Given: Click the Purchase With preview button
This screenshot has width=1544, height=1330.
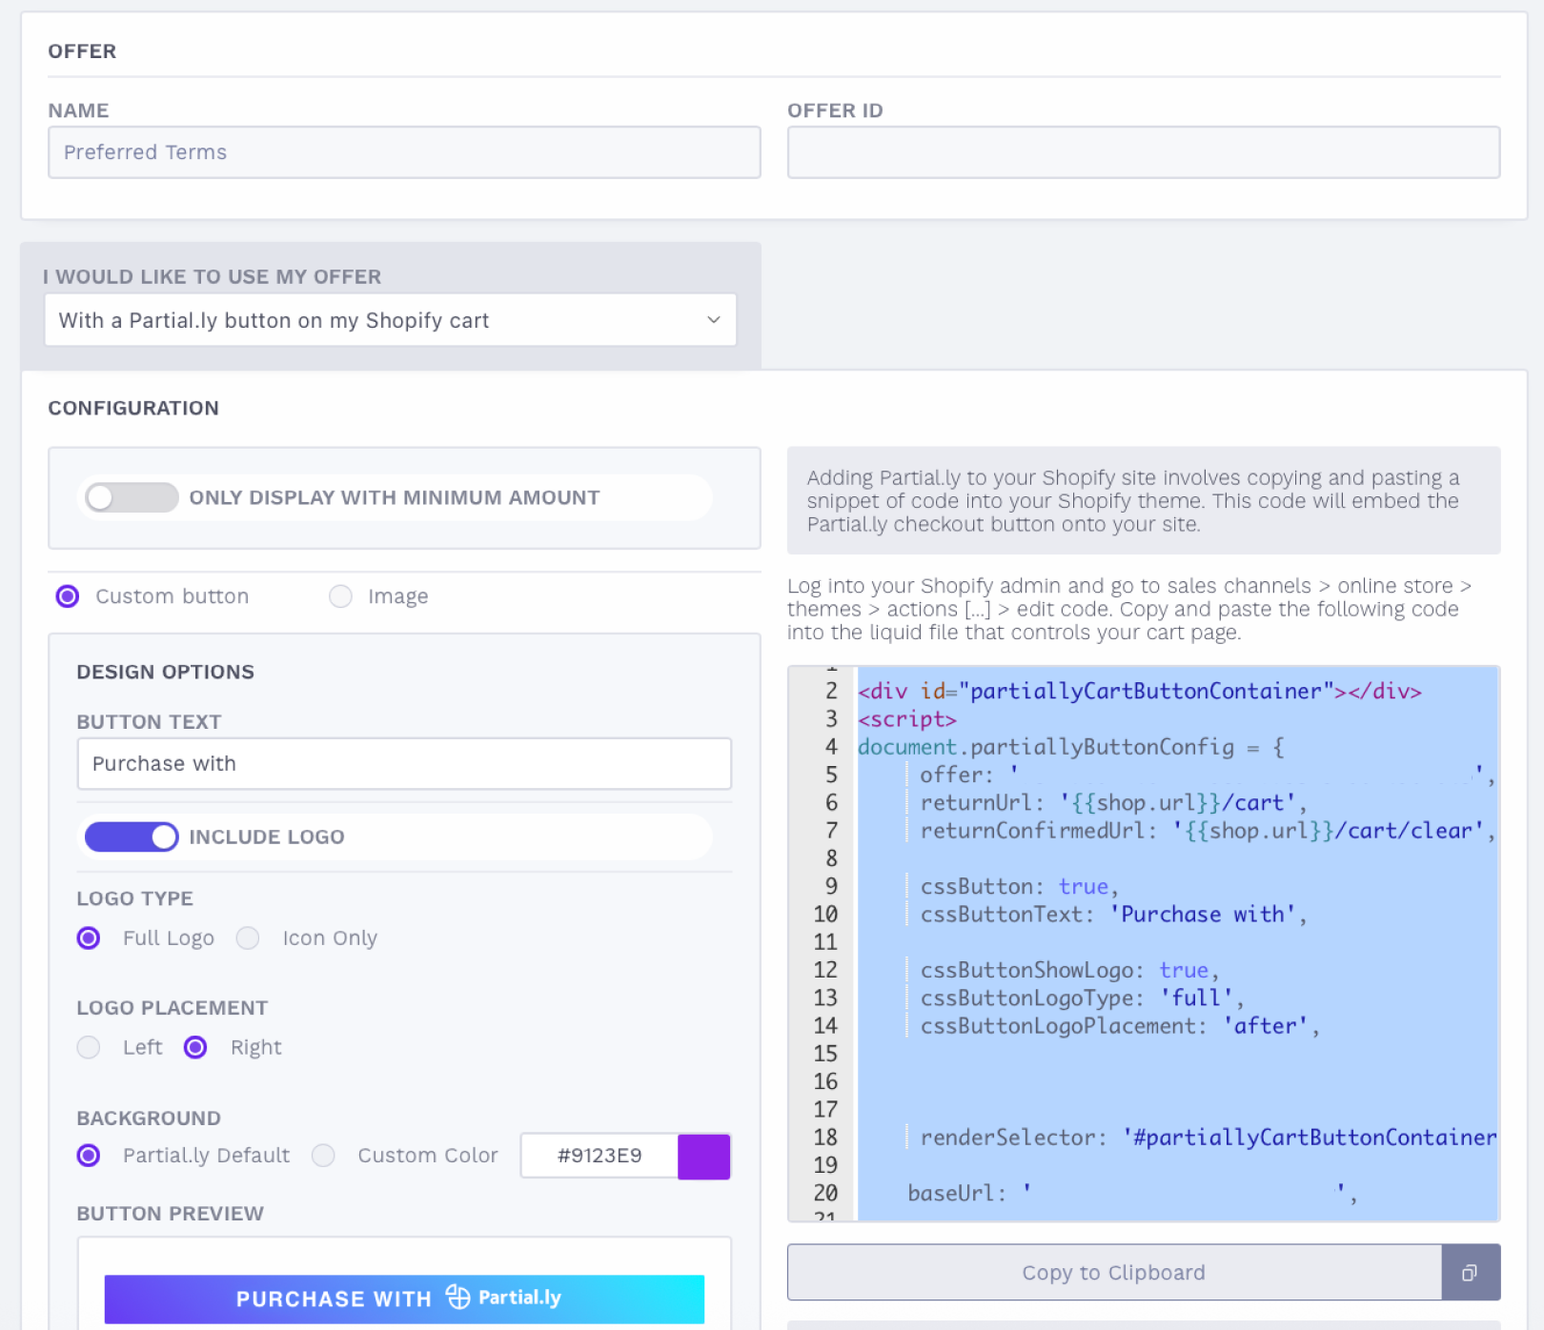Looking at the screenshot, I should click(x=403, y=1298).
